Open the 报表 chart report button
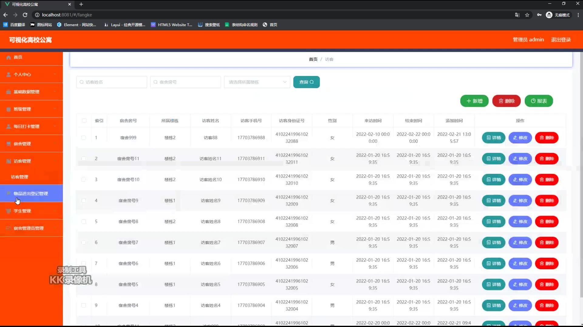Screen dimensions: 583x327 (x=539, y=101)
